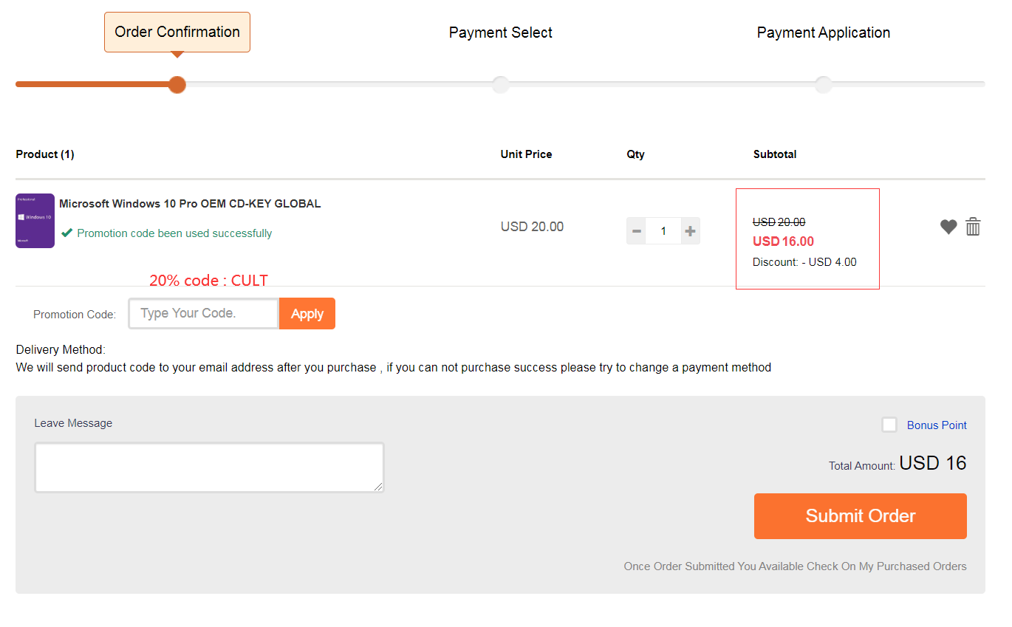Submit the order with Submit Order button
Image resolution: width=1012 pixels, height=627 pixels.
pos(860,516)
